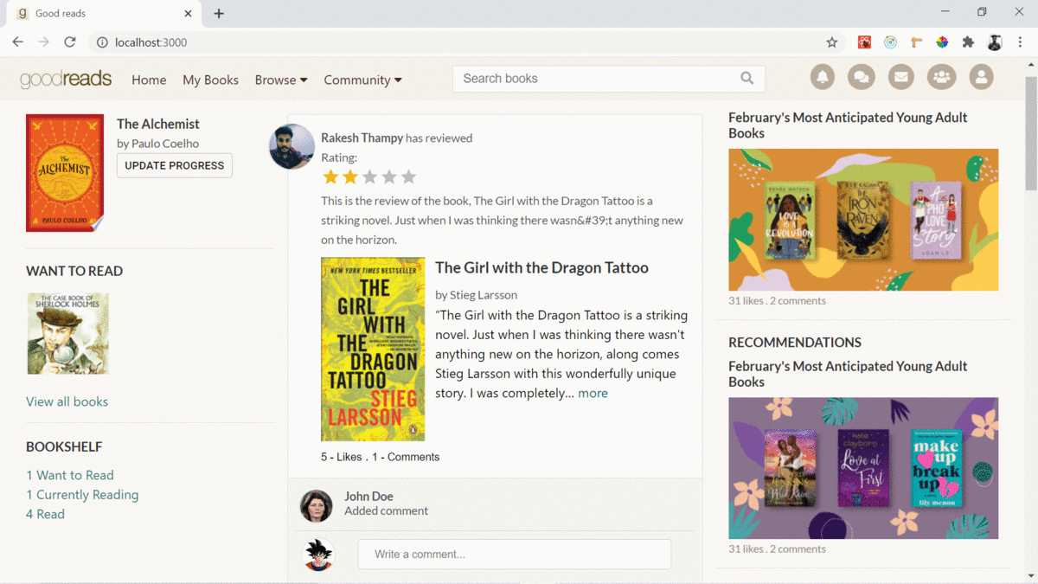Set rating to five stars
The image size is (1038, 584).
tap(409, 177)
